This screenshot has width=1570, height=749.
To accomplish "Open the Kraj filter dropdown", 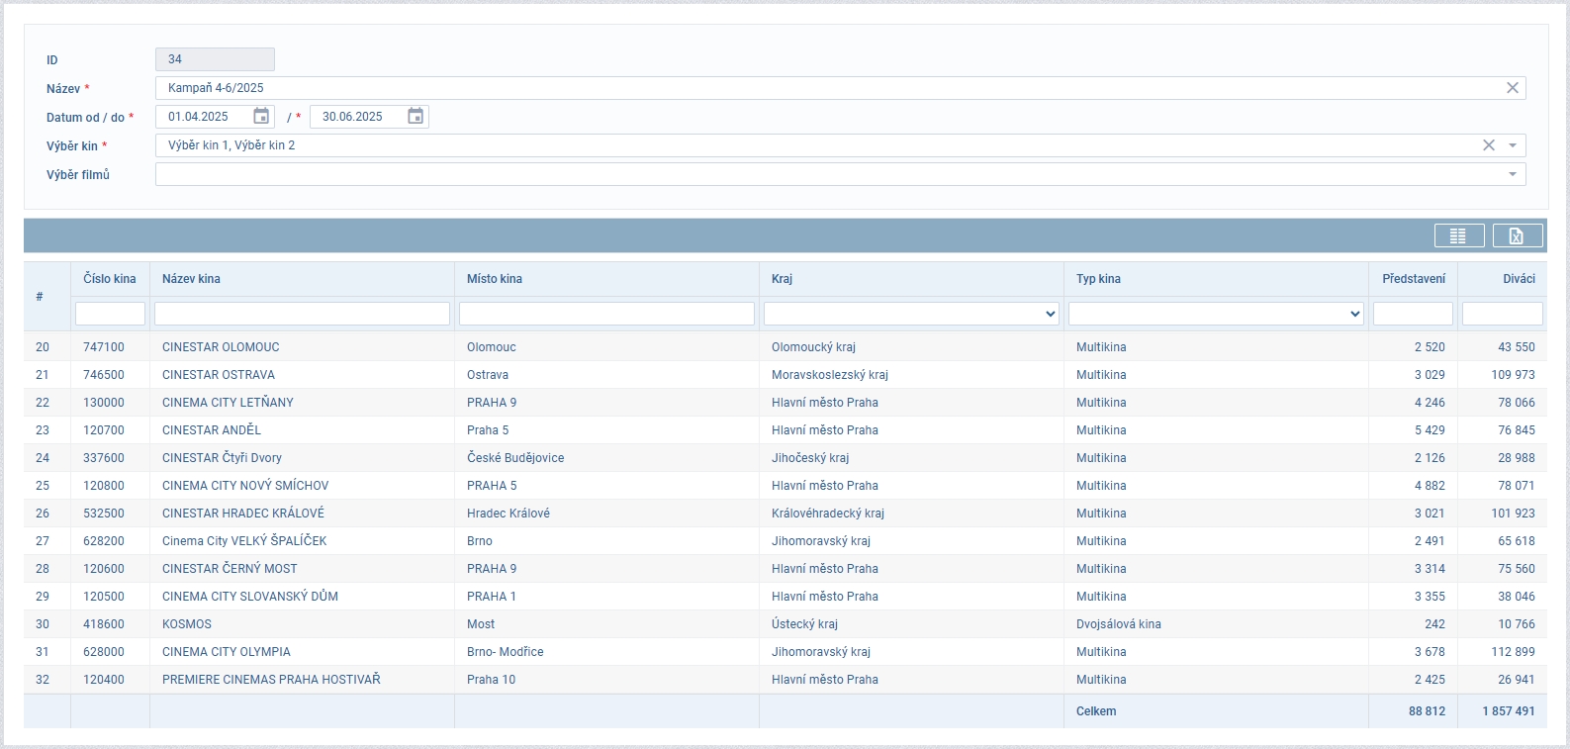I will click(x=910, y=314).
